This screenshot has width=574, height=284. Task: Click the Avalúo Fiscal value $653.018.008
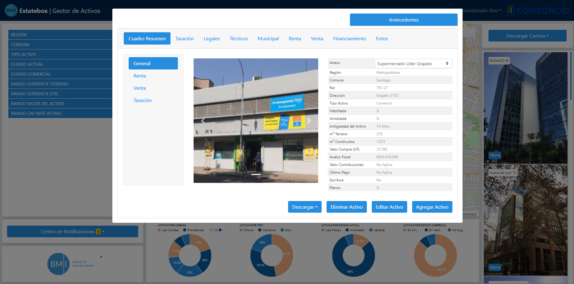point(387,157)
